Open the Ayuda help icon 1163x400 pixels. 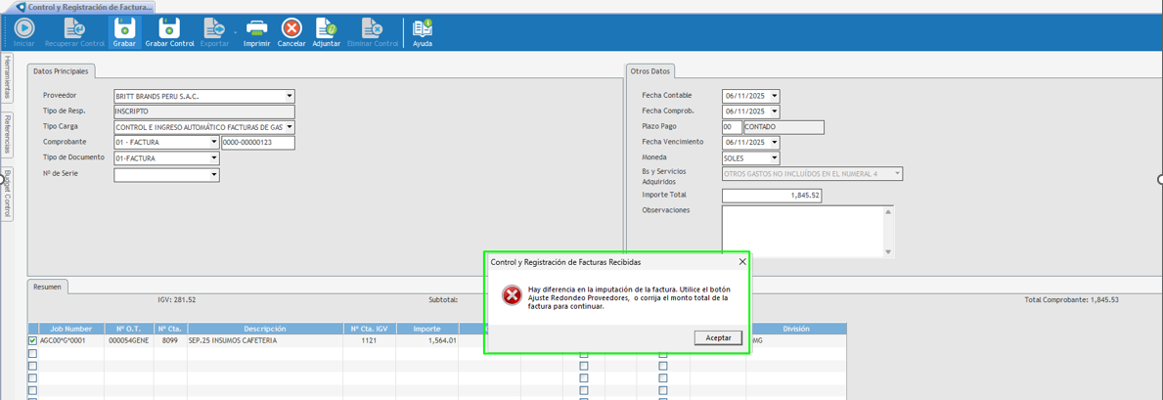[x=423, y=31]
